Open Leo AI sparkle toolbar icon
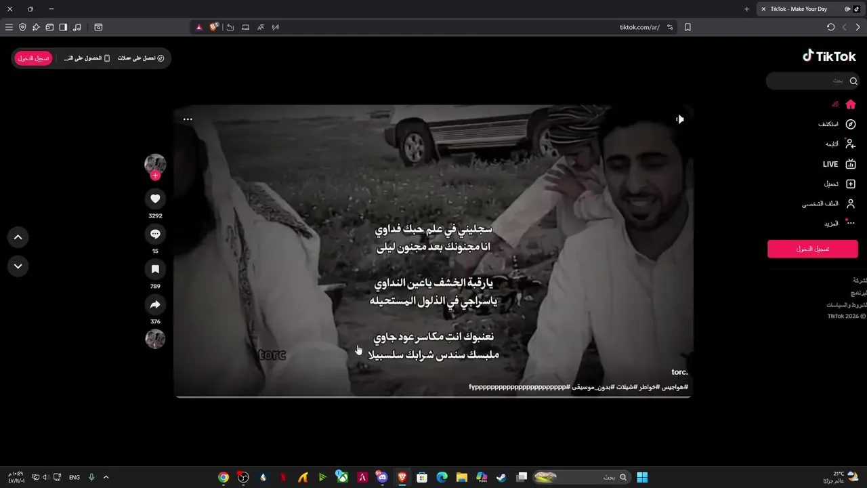The width and height of the screenshot is (867, 488). pos(36,27)
